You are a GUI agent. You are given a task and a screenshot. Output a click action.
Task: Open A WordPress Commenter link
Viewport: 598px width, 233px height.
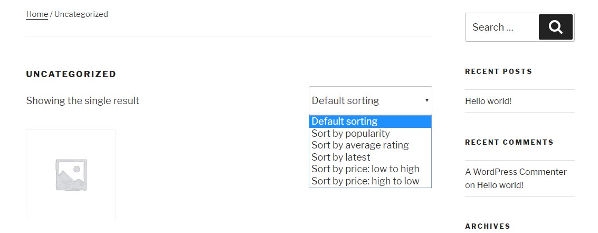tap(516, 172)
